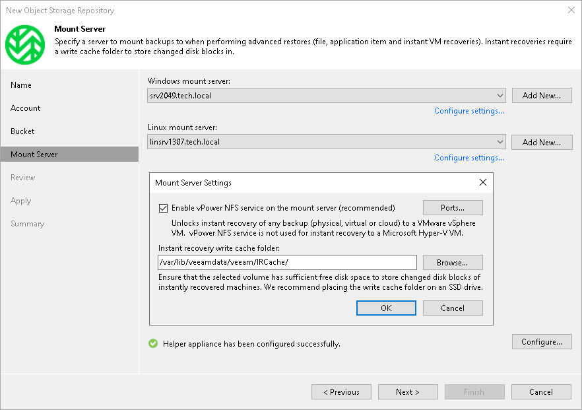
Task: Cancel the Mount Server Settings dialog
Action: [453, 308]
